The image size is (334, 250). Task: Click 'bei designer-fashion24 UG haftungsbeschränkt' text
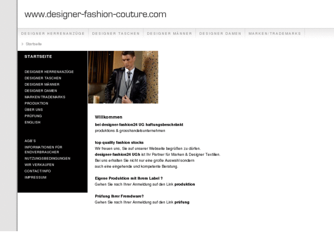coord(139,125)
